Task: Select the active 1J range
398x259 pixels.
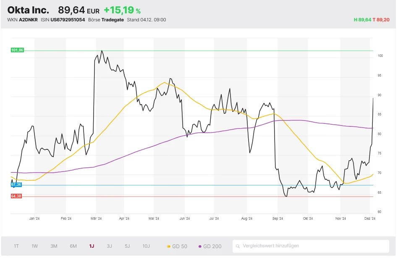Action: click(92, 246)
